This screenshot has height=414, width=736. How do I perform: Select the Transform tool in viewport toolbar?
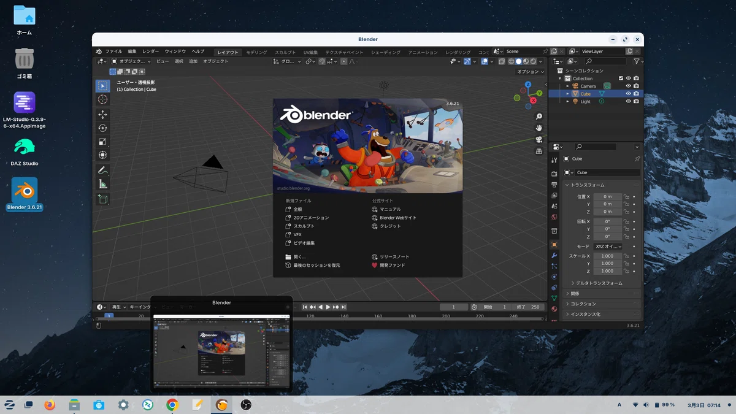[x=102, y=155]
